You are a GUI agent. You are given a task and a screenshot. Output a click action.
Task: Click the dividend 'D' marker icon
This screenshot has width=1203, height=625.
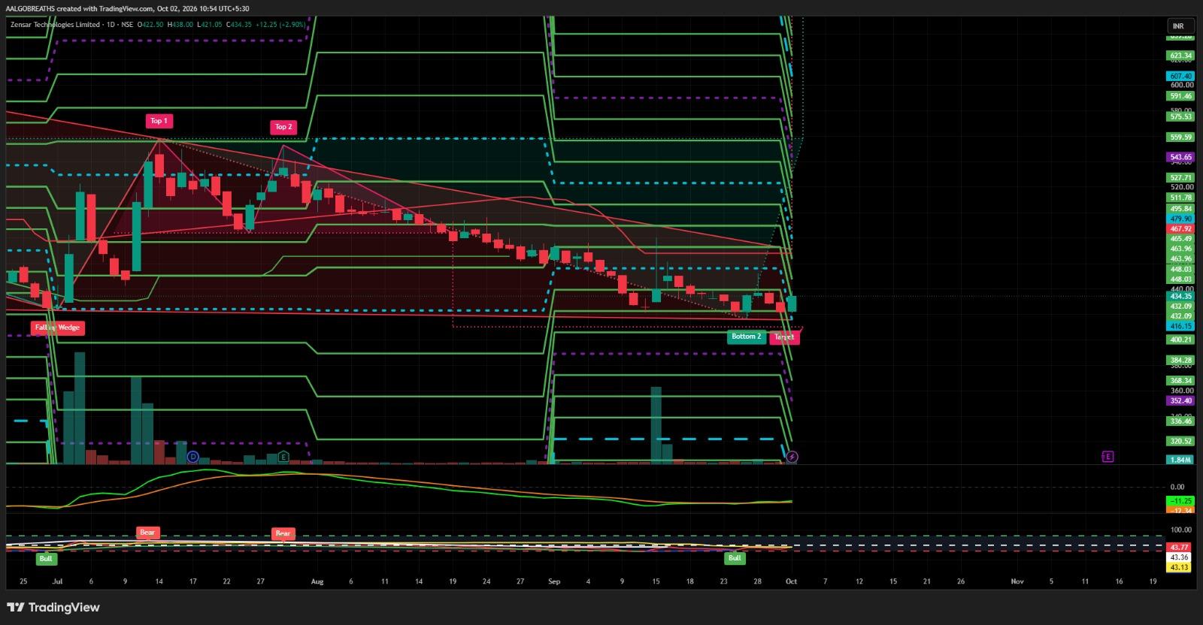[192, 456]
